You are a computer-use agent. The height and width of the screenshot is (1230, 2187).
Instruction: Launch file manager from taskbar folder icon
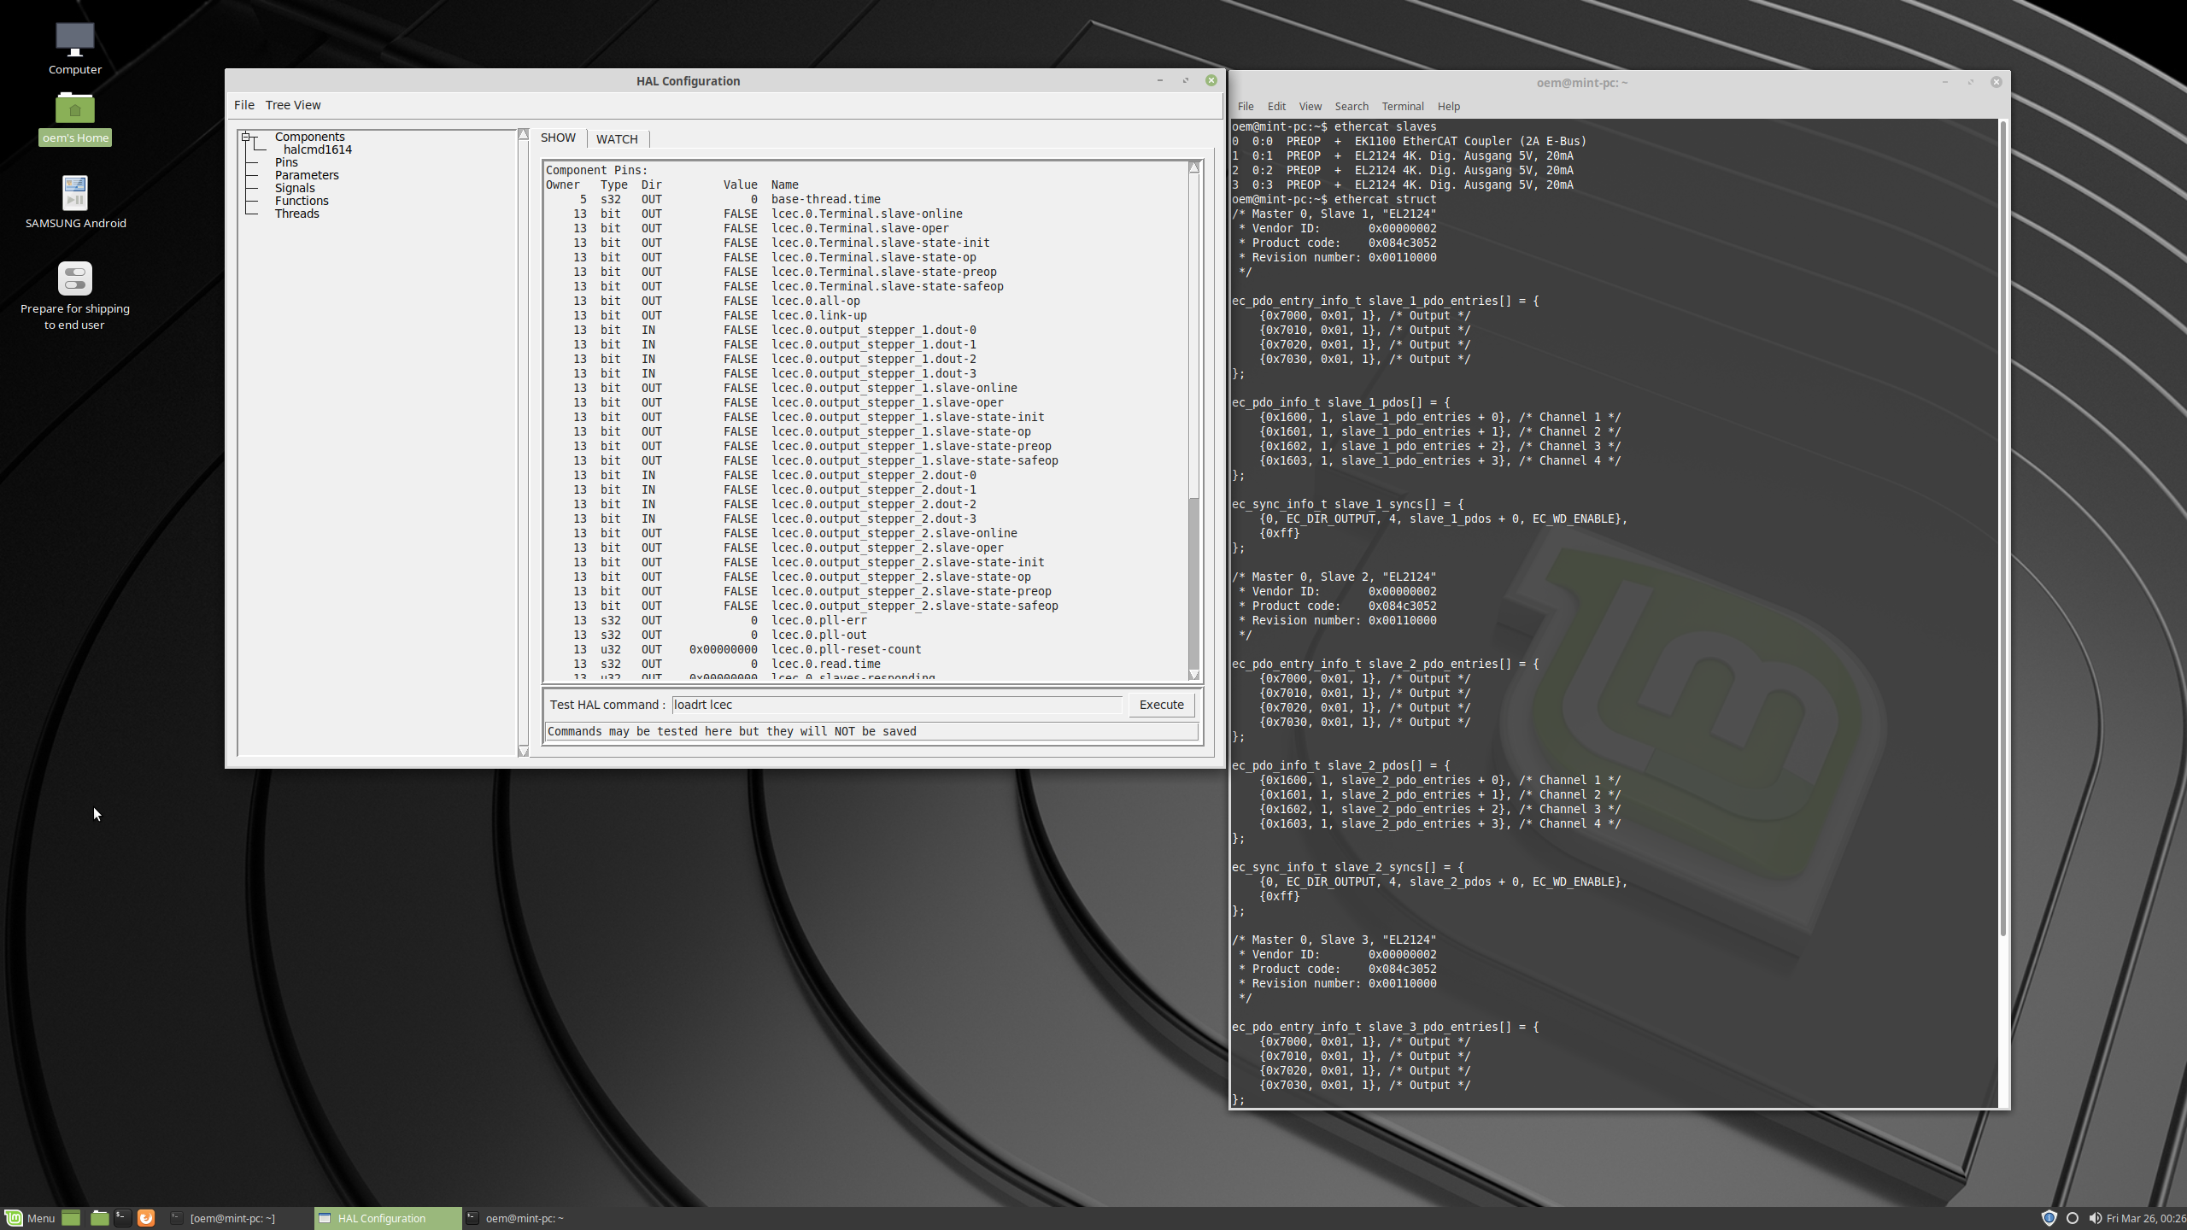[99, 1218]
